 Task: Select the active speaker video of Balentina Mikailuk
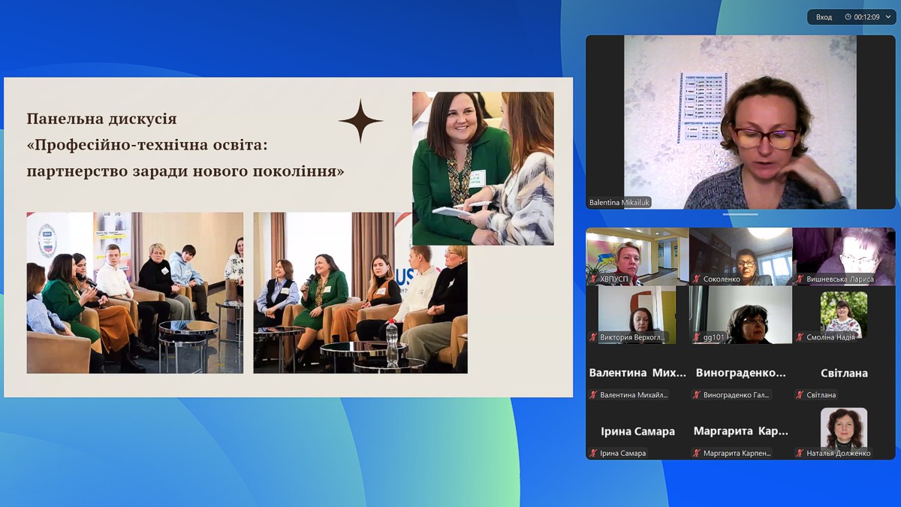point(740,122)
